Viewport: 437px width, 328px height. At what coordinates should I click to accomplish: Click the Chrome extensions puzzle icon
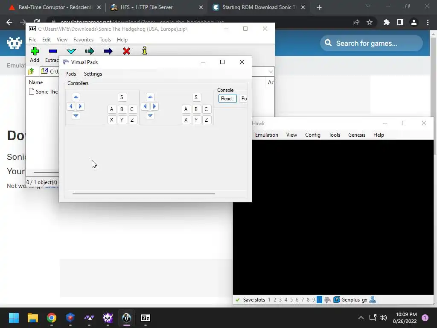click(386, 22)
